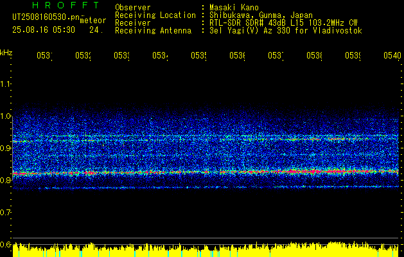
Task: Click the 0536 time marker
Action: [237, 55]
